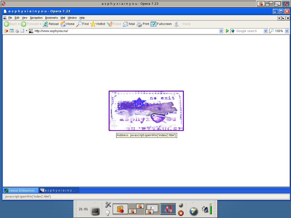Close the inner page with the black X

288,18
